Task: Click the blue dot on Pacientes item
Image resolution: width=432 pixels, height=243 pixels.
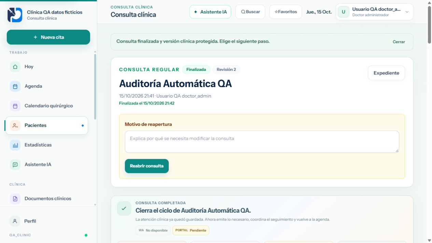Action: pyautogui.click(x=83, y=126)
